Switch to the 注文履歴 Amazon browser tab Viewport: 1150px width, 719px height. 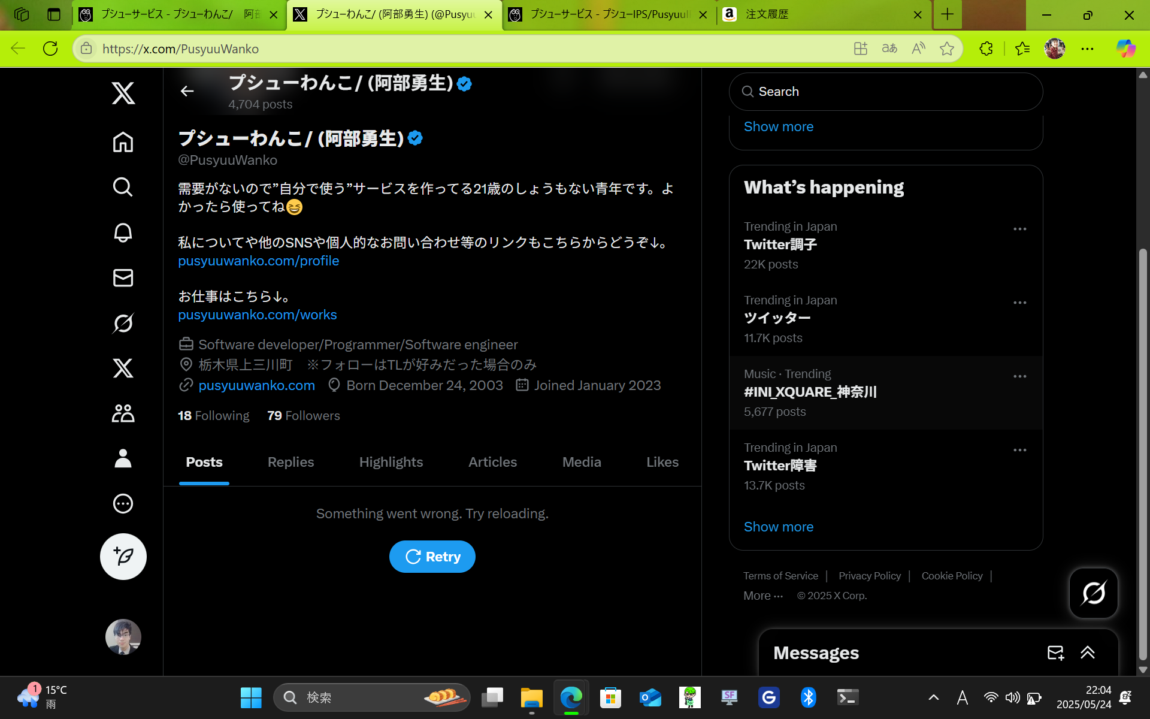824,14
